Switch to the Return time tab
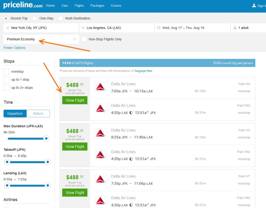 tap(38, 113)
